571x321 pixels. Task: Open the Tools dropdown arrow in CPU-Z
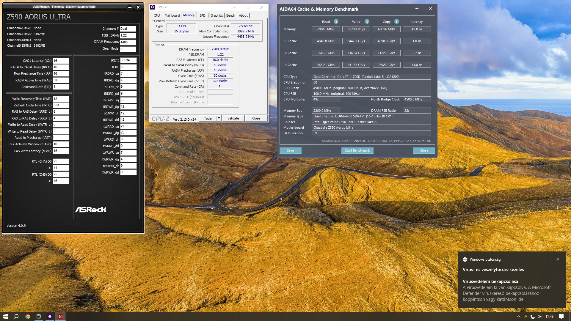219,118
